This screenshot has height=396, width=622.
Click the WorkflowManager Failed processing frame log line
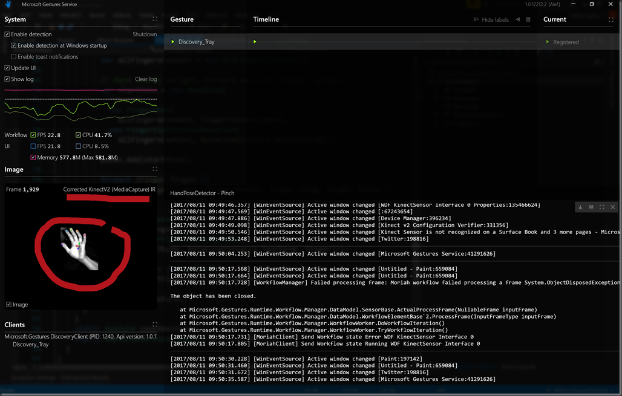394,282
